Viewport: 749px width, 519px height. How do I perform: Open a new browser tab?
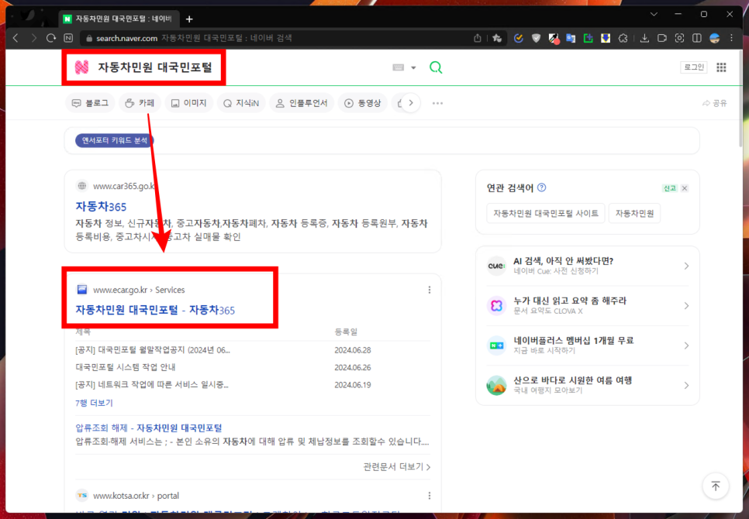(x=189, y=19)
